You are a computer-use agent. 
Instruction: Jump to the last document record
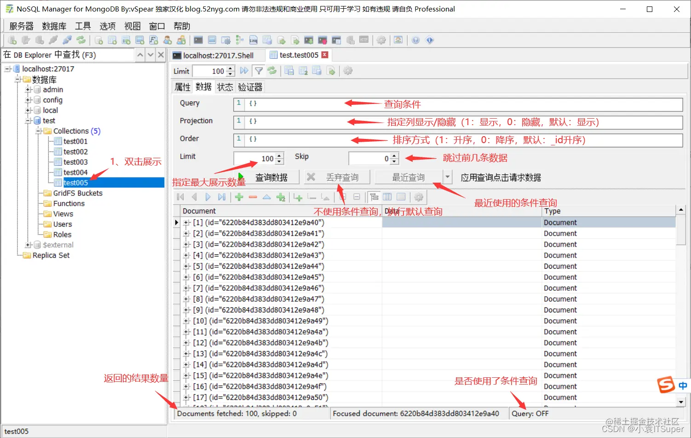click(x=222, y=197)
